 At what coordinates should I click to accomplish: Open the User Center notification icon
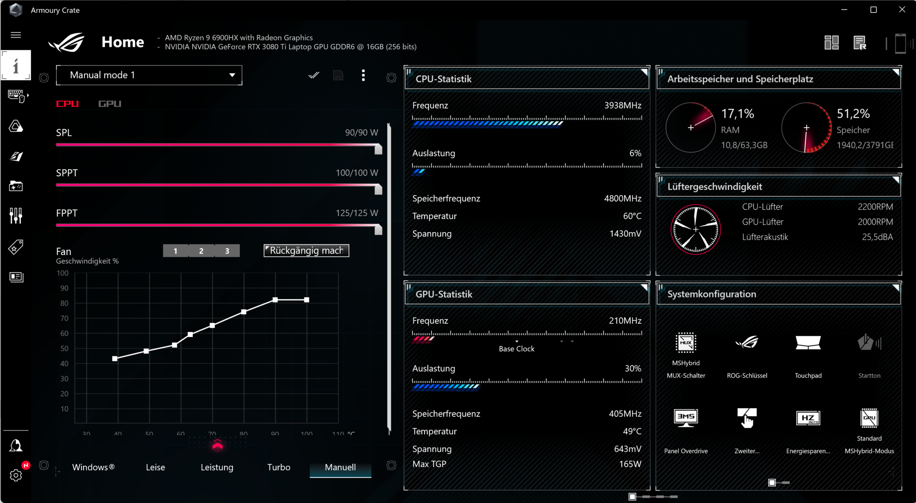(x=16, y=446)
